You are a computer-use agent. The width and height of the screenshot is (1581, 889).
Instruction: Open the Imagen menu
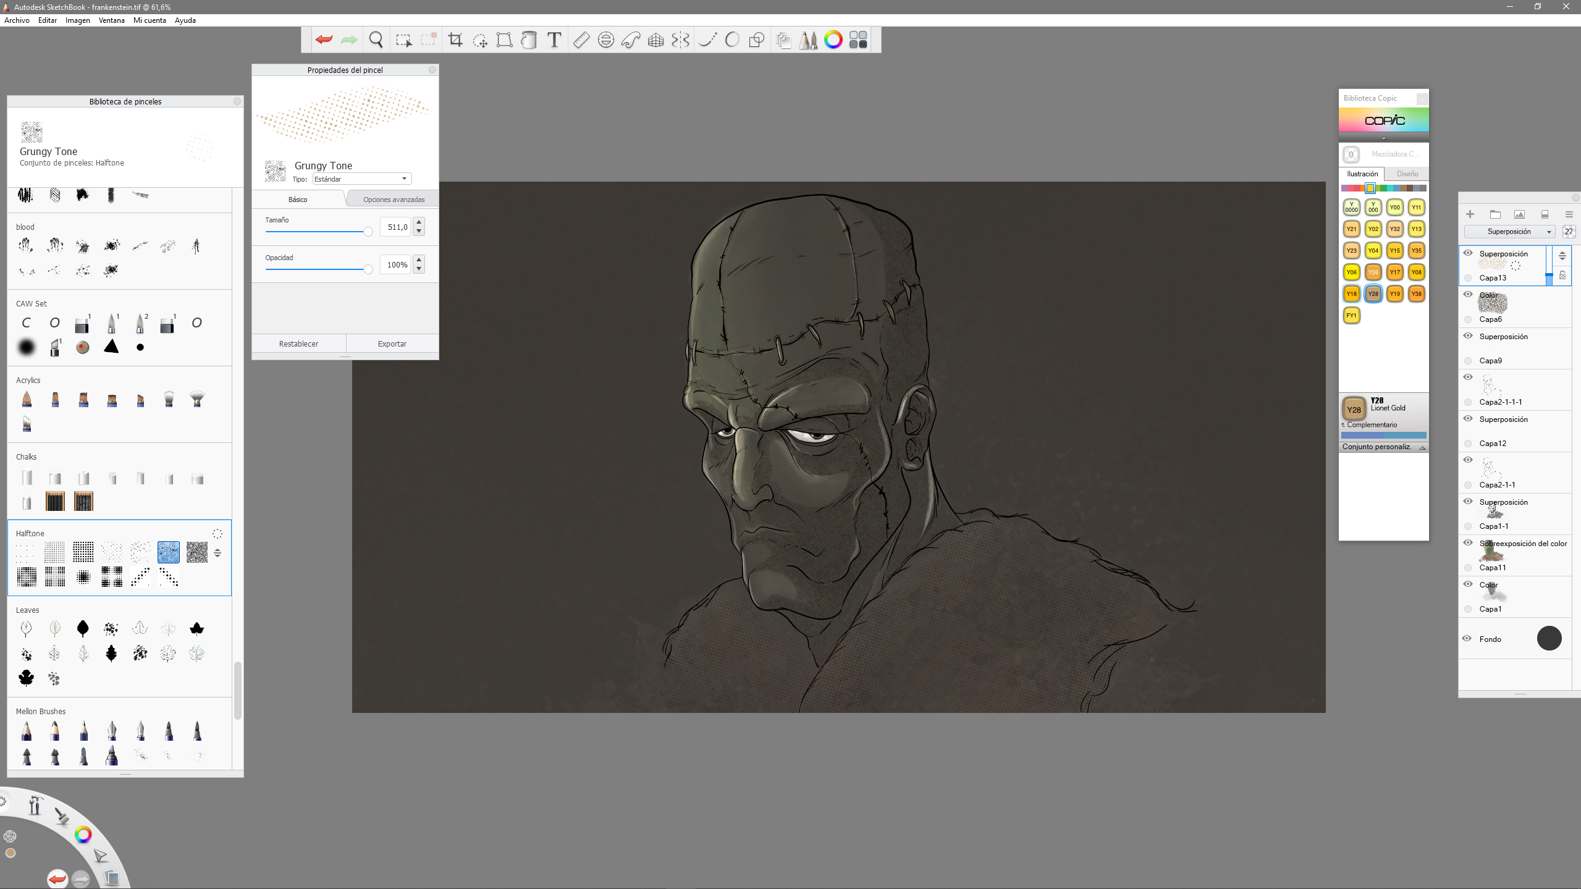click(x=77, y=20)
